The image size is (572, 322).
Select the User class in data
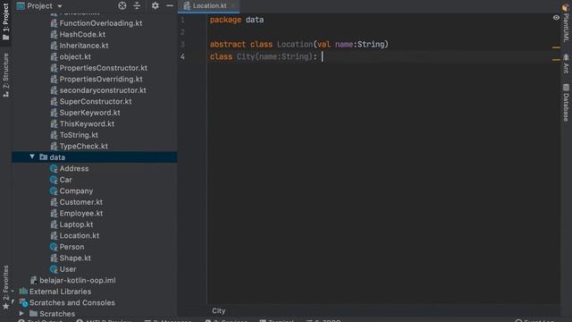coord(68,269)
